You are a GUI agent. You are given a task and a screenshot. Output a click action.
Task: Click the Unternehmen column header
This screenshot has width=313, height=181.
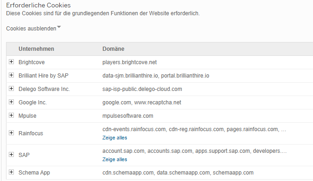[37, 49]
